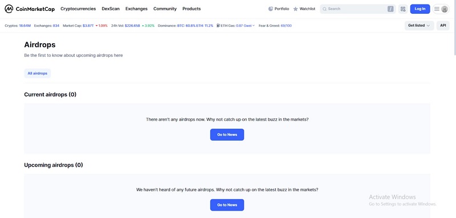Click the search magnifier icon

coord(324,9)
